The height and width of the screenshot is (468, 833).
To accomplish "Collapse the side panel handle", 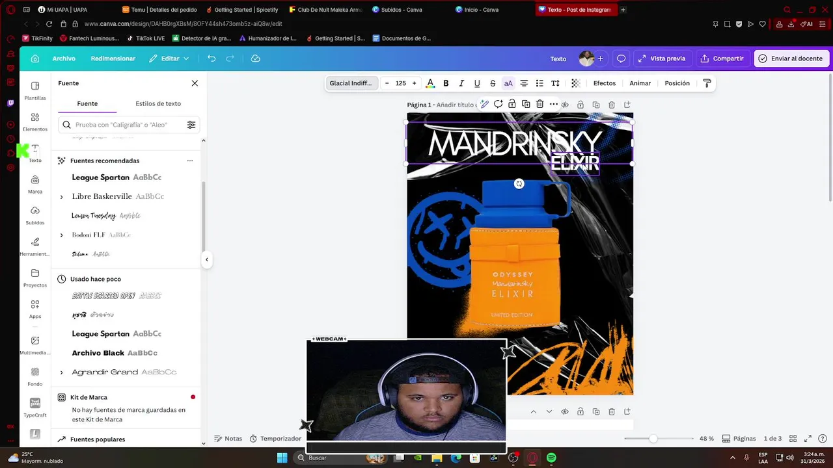I will pos(207,259).
